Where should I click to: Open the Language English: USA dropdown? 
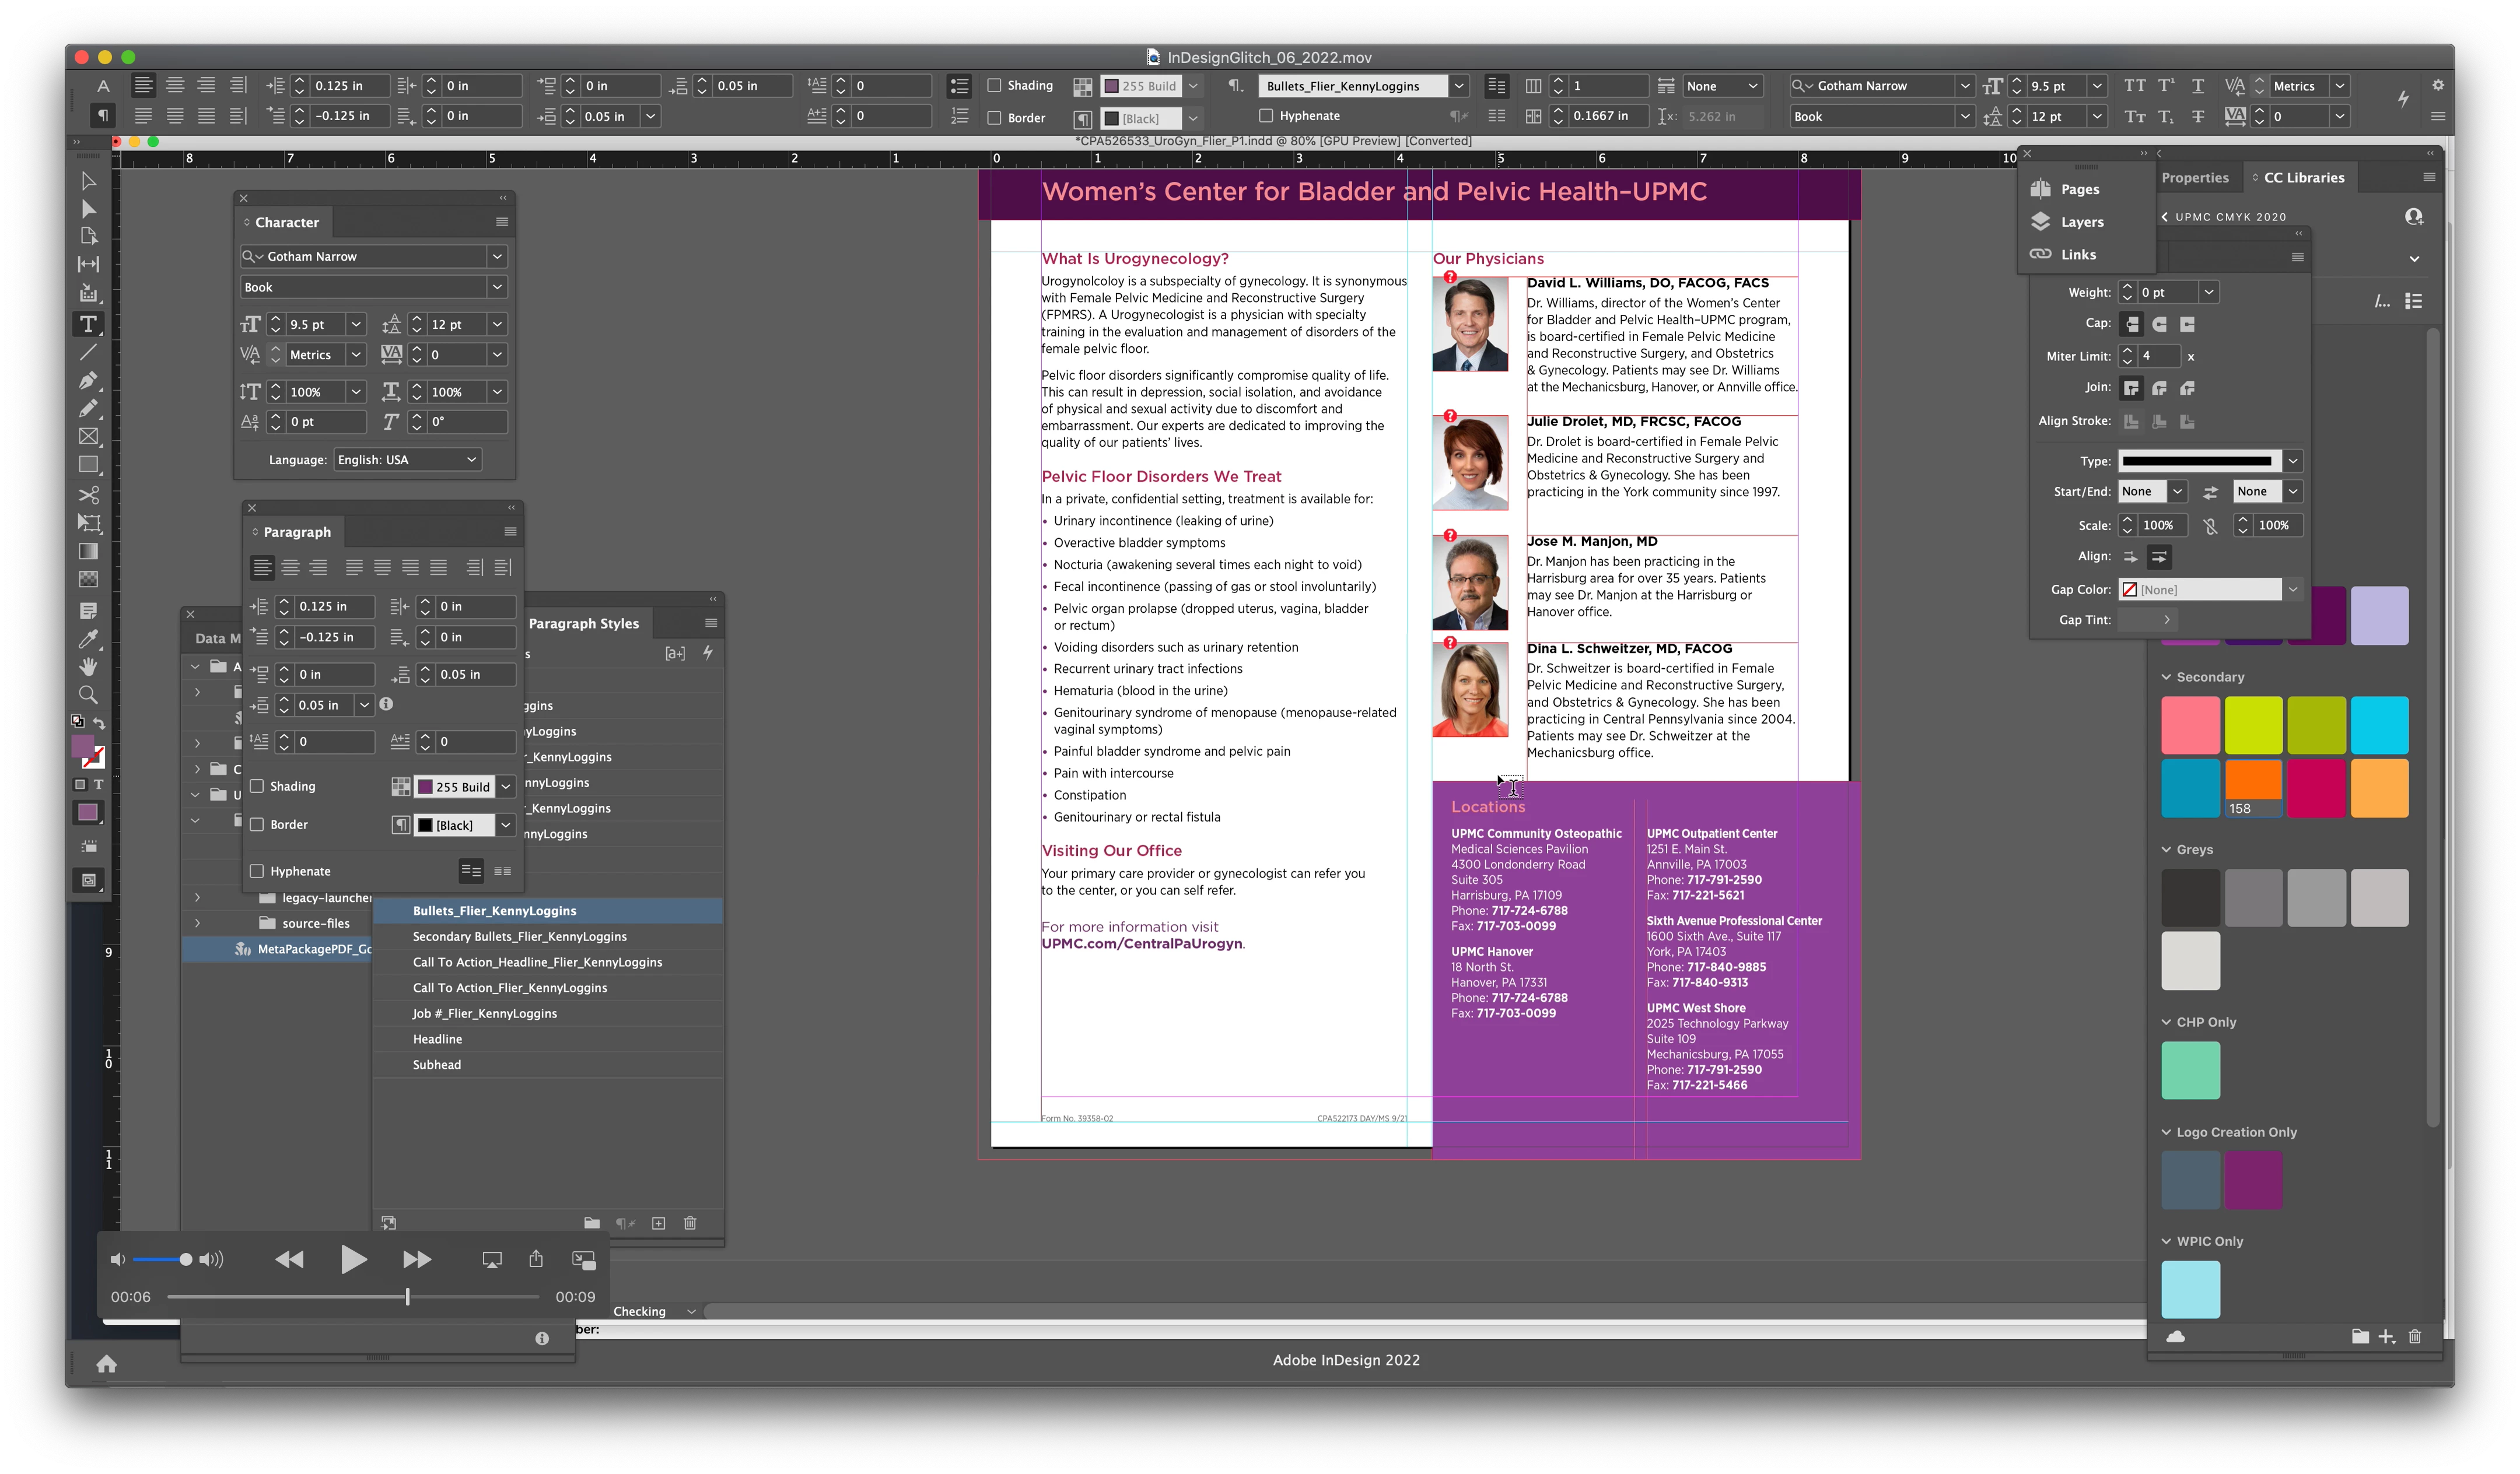(x=408, y=459)
